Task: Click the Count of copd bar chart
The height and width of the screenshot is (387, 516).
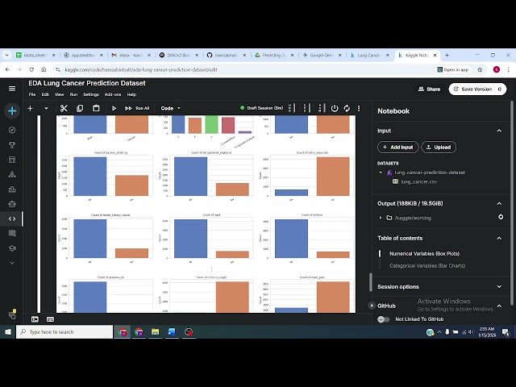Action: tap(210, 238)
